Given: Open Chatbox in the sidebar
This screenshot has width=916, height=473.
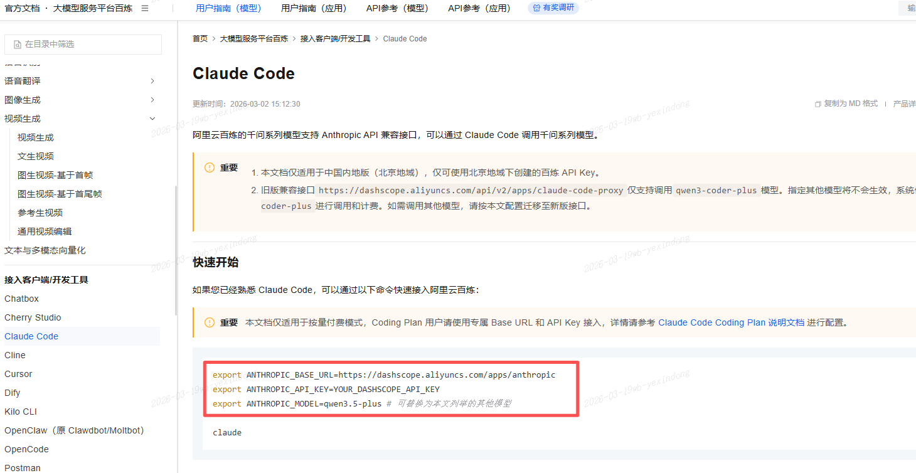Looking at the screenshot, I should [21, 299].
